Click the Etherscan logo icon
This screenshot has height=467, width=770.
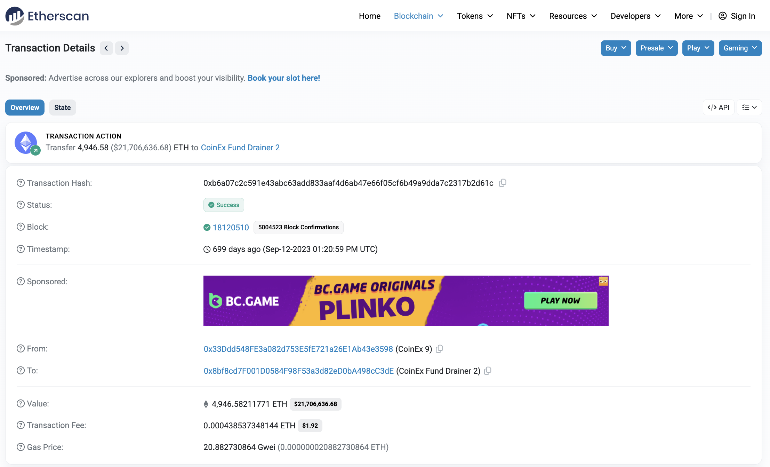pos(15,16)
